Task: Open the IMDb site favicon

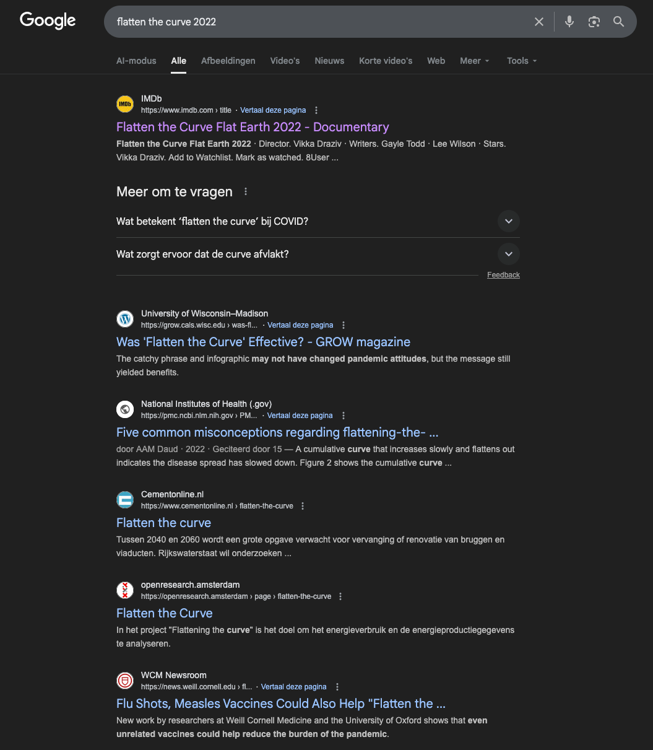Action: pyautogui.click(x=124, y=104)
